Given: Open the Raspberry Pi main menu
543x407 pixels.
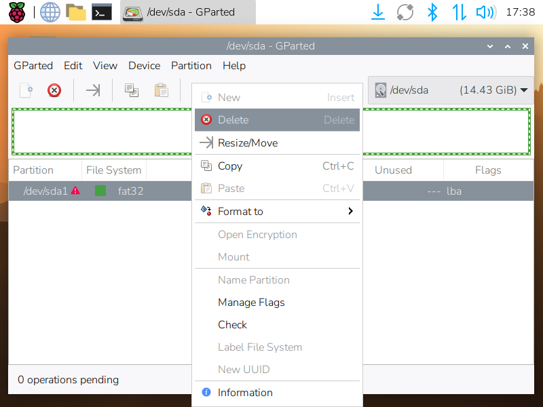Looking at the screenshot, I should [17, 12].
